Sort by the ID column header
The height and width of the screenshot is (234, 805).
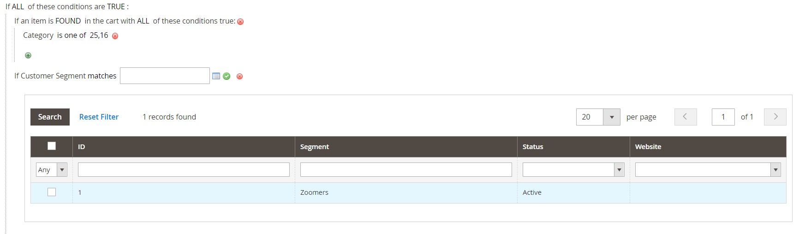click(x=82, y=147)
